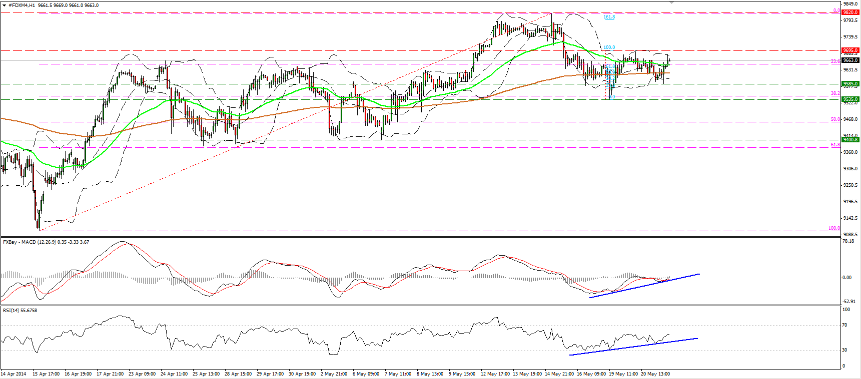Click the pink 0.0 Fibonacci label at top
Screen dimensions: 861x379
click(836, 10)
